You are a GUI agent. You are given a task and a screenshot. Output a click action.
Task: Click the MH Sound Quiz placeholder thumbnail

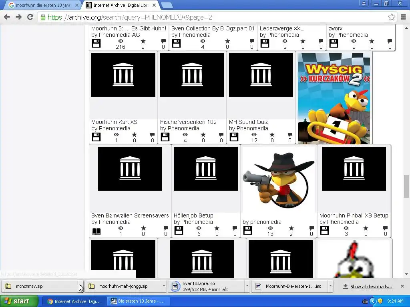point(261,75)
